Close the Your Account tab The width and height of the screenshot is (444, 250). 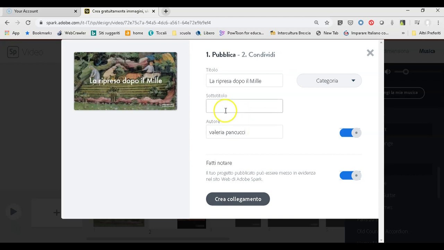click(x=75, y=11)
